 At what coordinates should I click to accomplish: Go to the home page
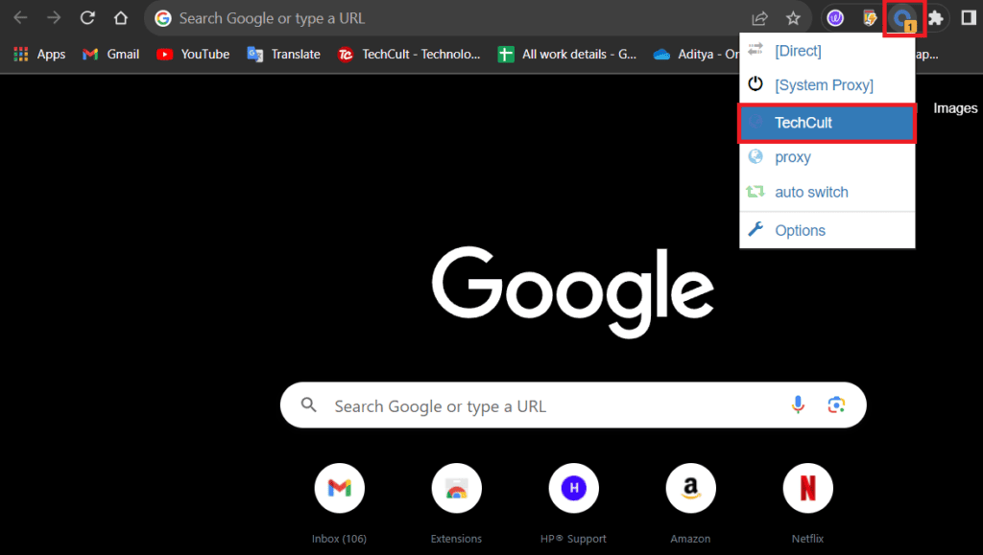(120, 18)
